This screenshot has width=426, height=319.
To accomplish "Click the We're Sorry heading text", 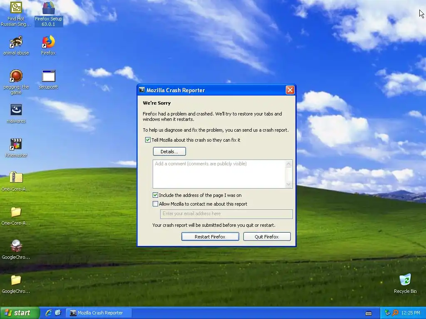I will [157, 103].
